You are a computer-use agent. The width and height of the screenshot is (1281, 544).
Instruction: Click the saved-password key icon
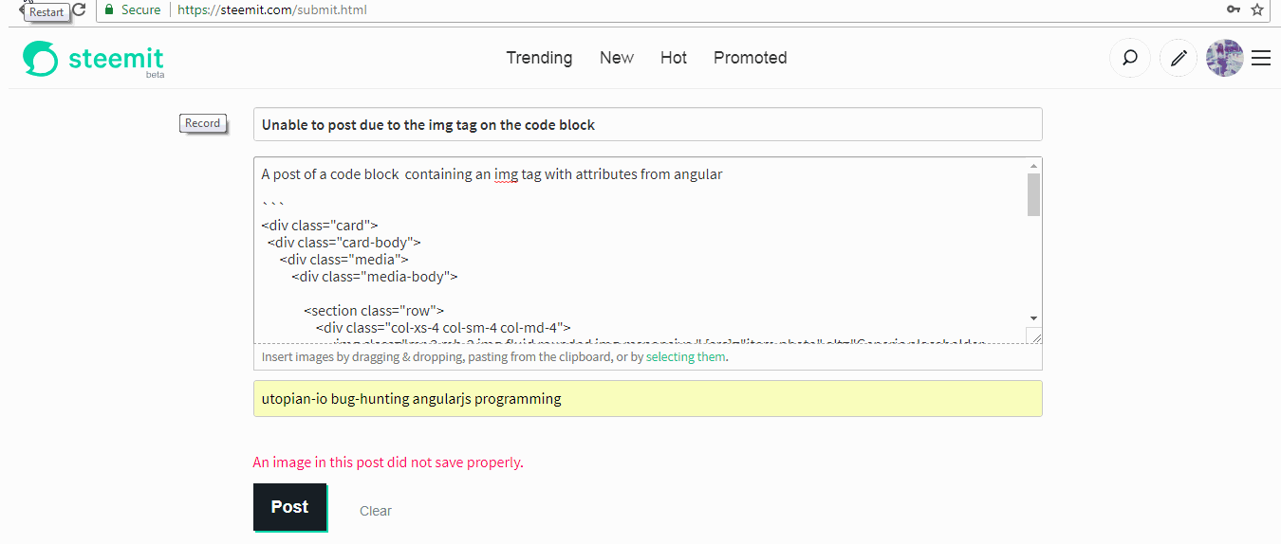(1234, 9)
